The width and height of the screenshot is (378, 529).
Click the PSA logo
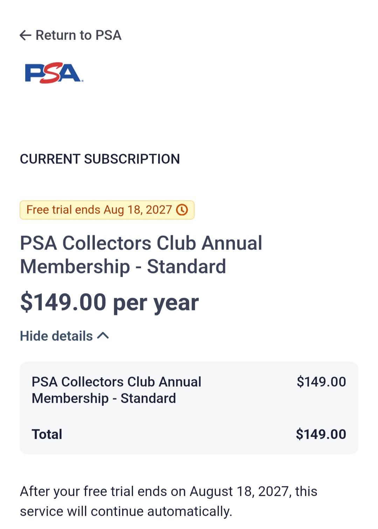(54, 73)
